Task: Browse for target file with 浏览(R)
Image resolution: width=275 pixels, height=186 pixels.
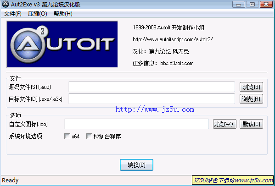Action: (251, 98)
